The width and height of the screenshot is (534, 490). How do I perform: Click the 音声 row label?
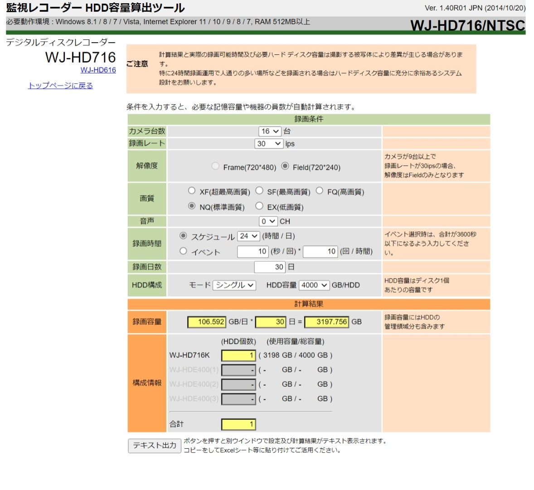(x=147, y=221)
